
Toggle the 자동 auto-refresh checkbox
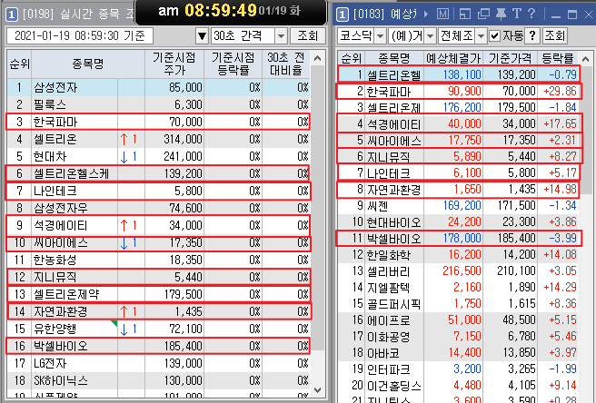click(494, 36)
